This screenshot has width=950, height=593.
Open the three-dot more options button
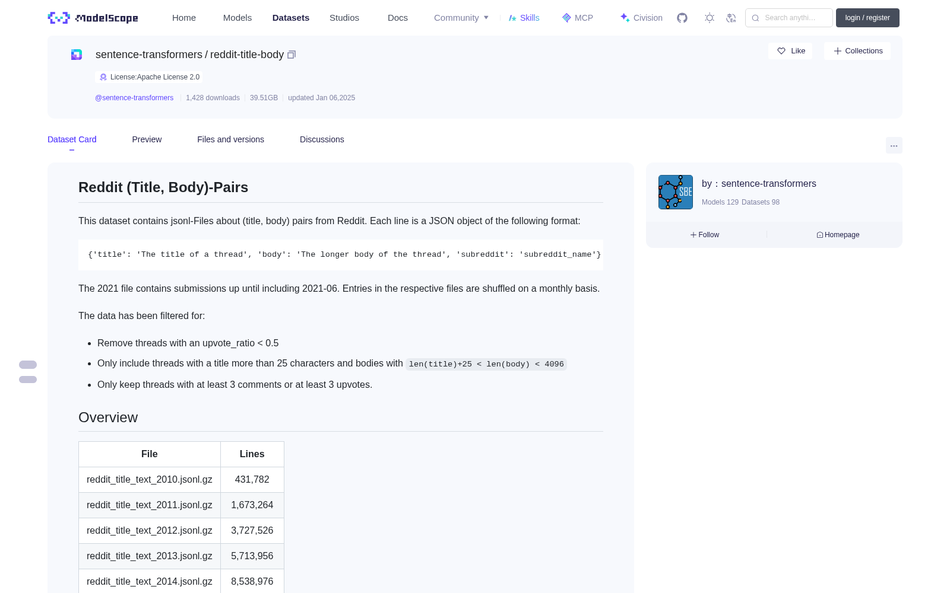(x=894, y=145)
